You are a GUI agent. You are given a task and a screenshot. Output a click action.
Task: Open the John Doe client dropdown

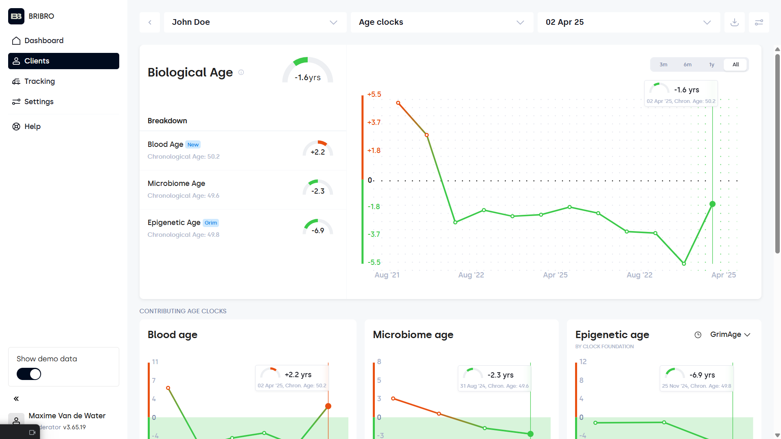(255, 22)
